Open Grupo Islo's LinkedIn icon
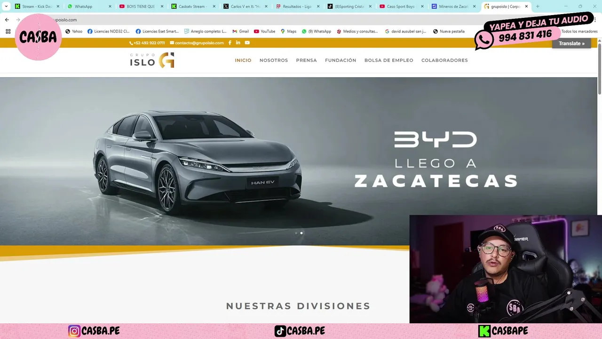Viewport: 602px width, 339px height. [238, 43]
